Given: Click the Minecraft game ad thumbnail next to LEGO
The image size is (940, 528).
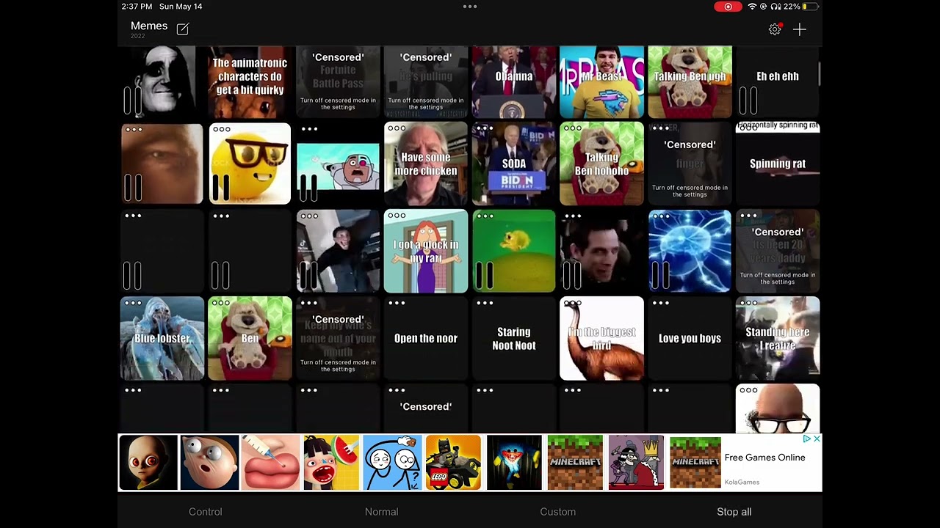Looking at the screenshot, I should point(575,462).
